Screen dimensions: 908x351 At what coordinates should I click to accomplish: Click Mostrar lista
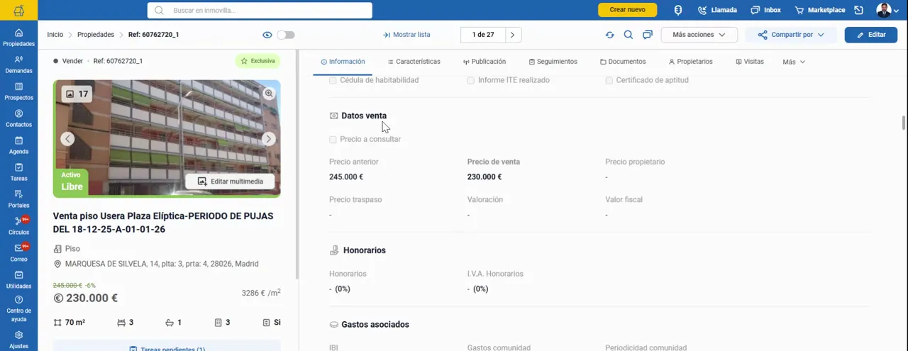(x=406, y=35)
